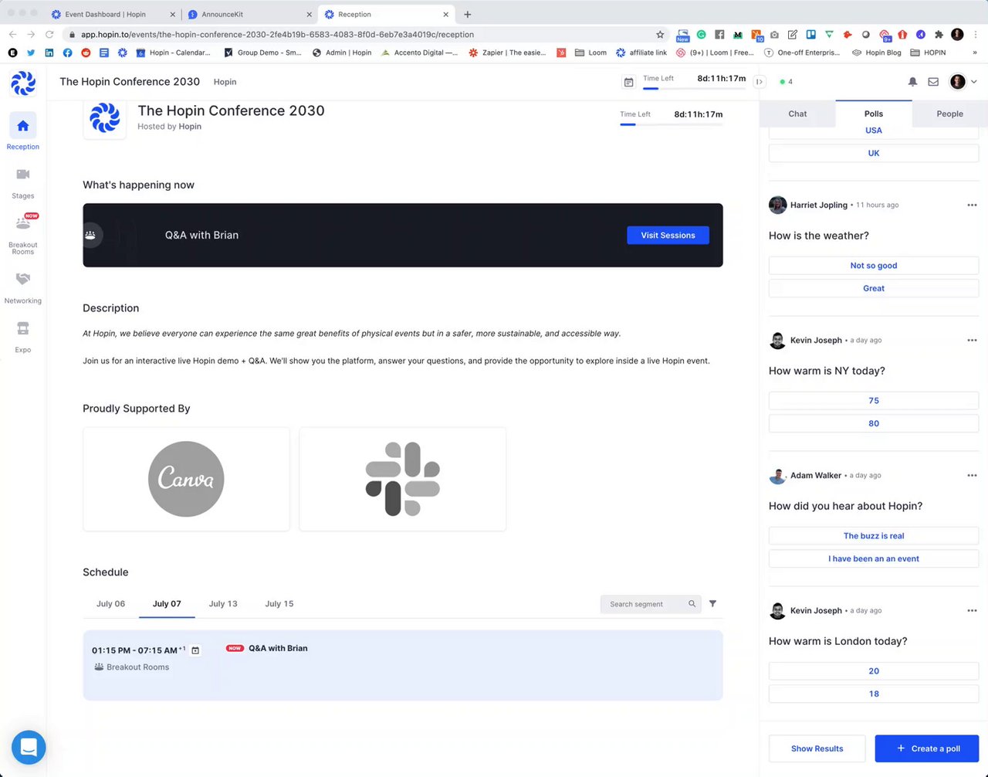Screen dimensions: 988x777
Task: Select the July 06 schedule tab
Action: [x=110, y=604]
